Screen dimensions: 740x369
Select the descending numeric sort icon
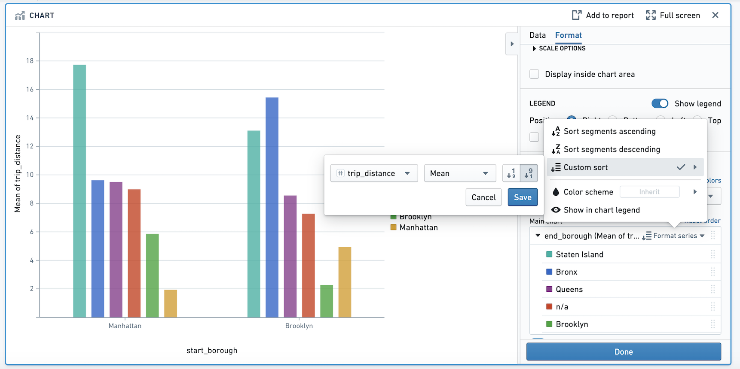pyautogui.click(x=529, y=173)
